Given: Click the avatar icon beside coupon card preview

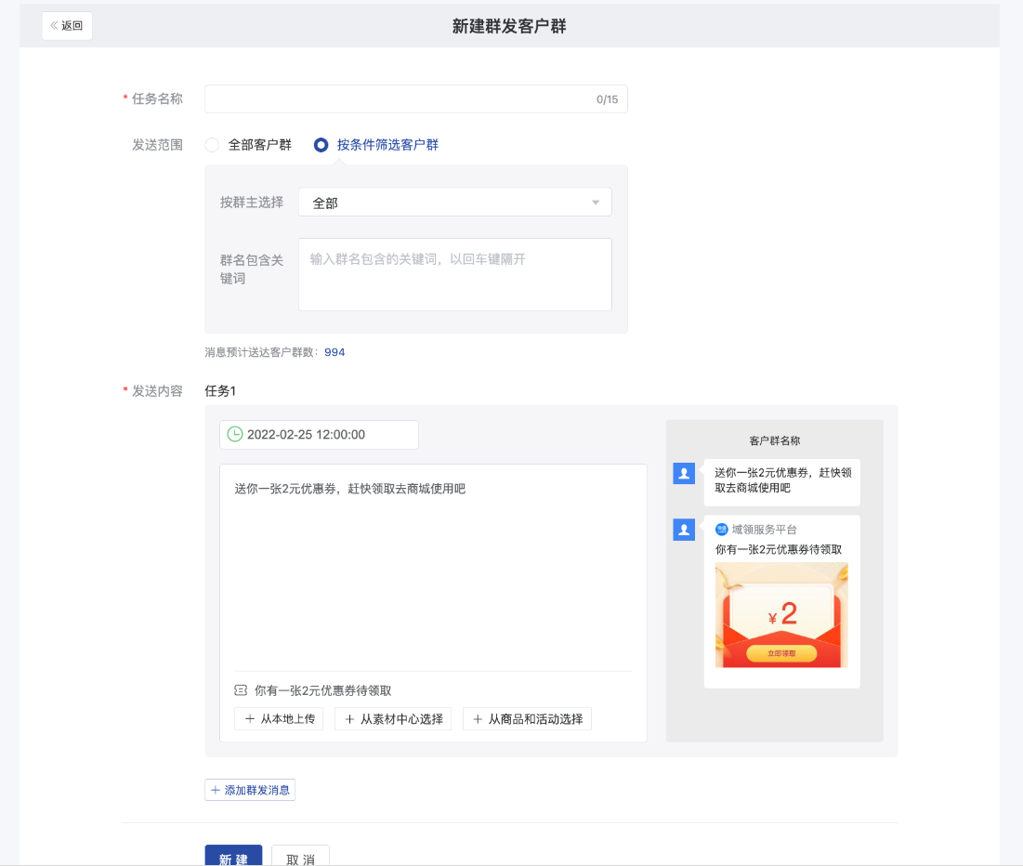Looking at the screenshot, I should tap(684, 530).
